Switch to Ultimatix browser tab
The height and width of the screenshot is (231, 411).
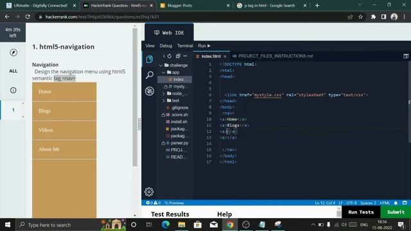tap(40, 6)
